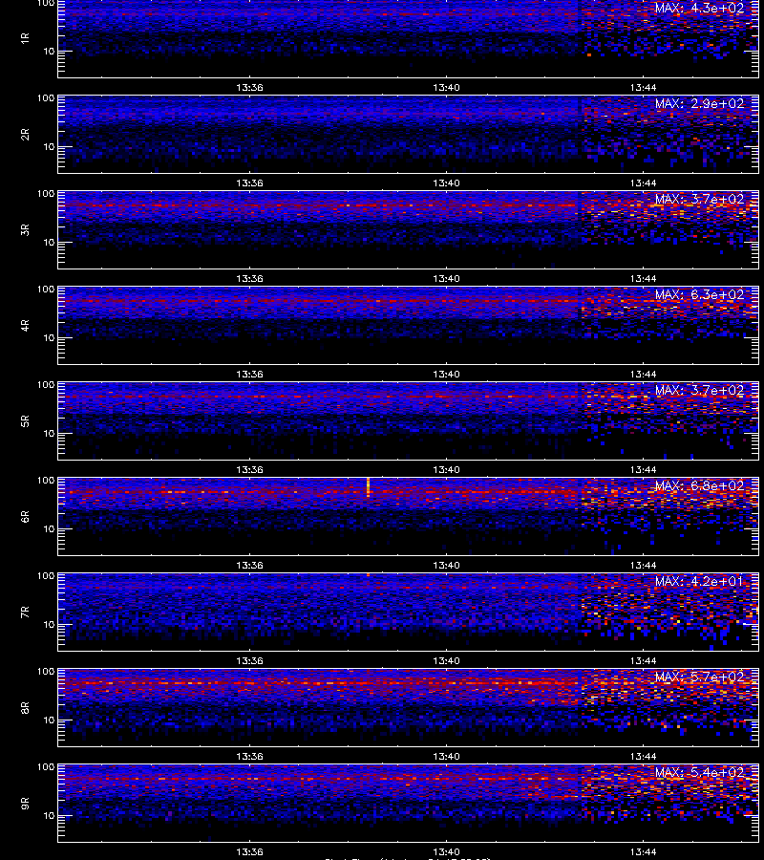Click the 13:40 time label below panel 9R
The image size is (764, 860).
coord(446,851)
